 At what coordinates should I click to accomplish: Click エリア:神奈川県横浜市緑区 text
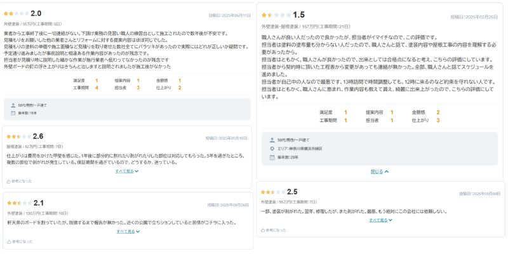point(300,149)
